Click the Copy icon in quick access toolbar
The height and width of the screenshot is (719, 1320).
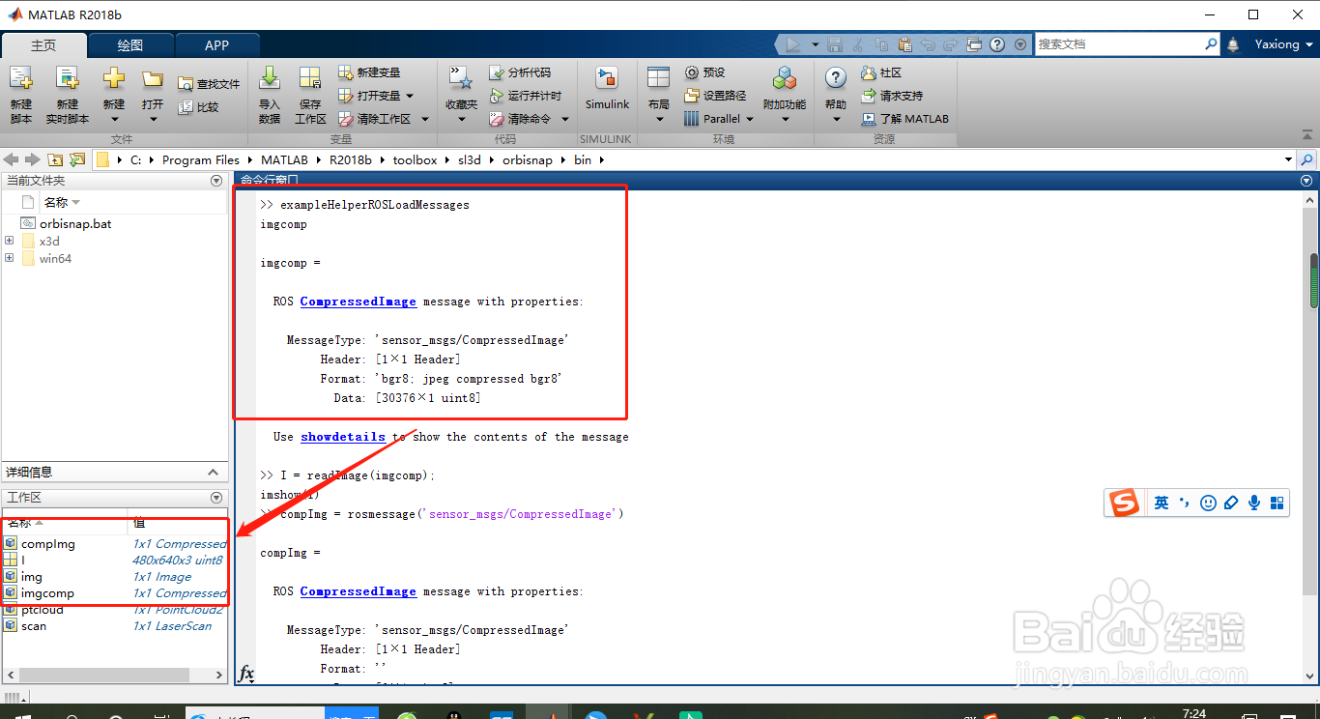click(x=881, y=44)
